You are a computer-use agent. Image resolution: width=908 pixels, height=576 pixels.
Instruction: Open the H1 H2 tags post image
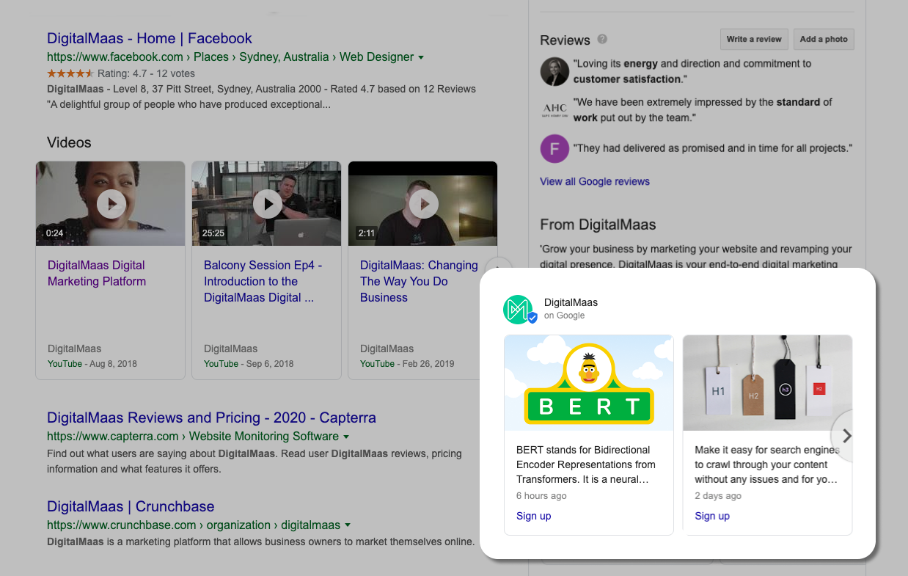tap(767, 383)
